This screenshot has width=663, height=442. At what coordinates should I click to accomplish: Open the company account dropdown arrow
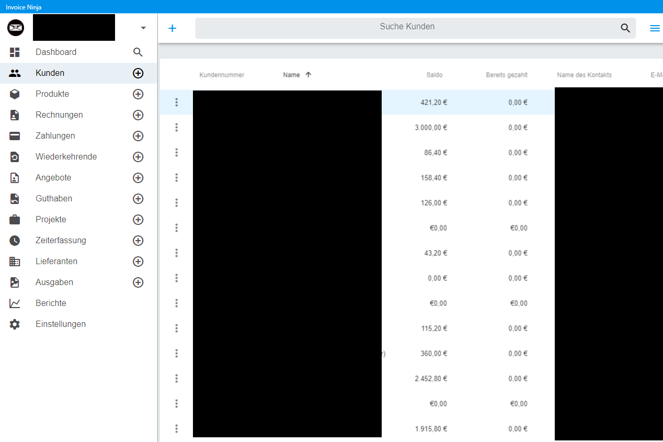[x=142, y=27]
